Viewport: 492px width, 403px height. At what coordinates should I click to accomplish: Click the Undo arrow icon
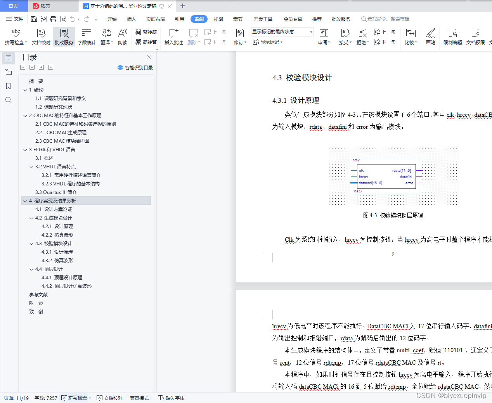point(73,19)
